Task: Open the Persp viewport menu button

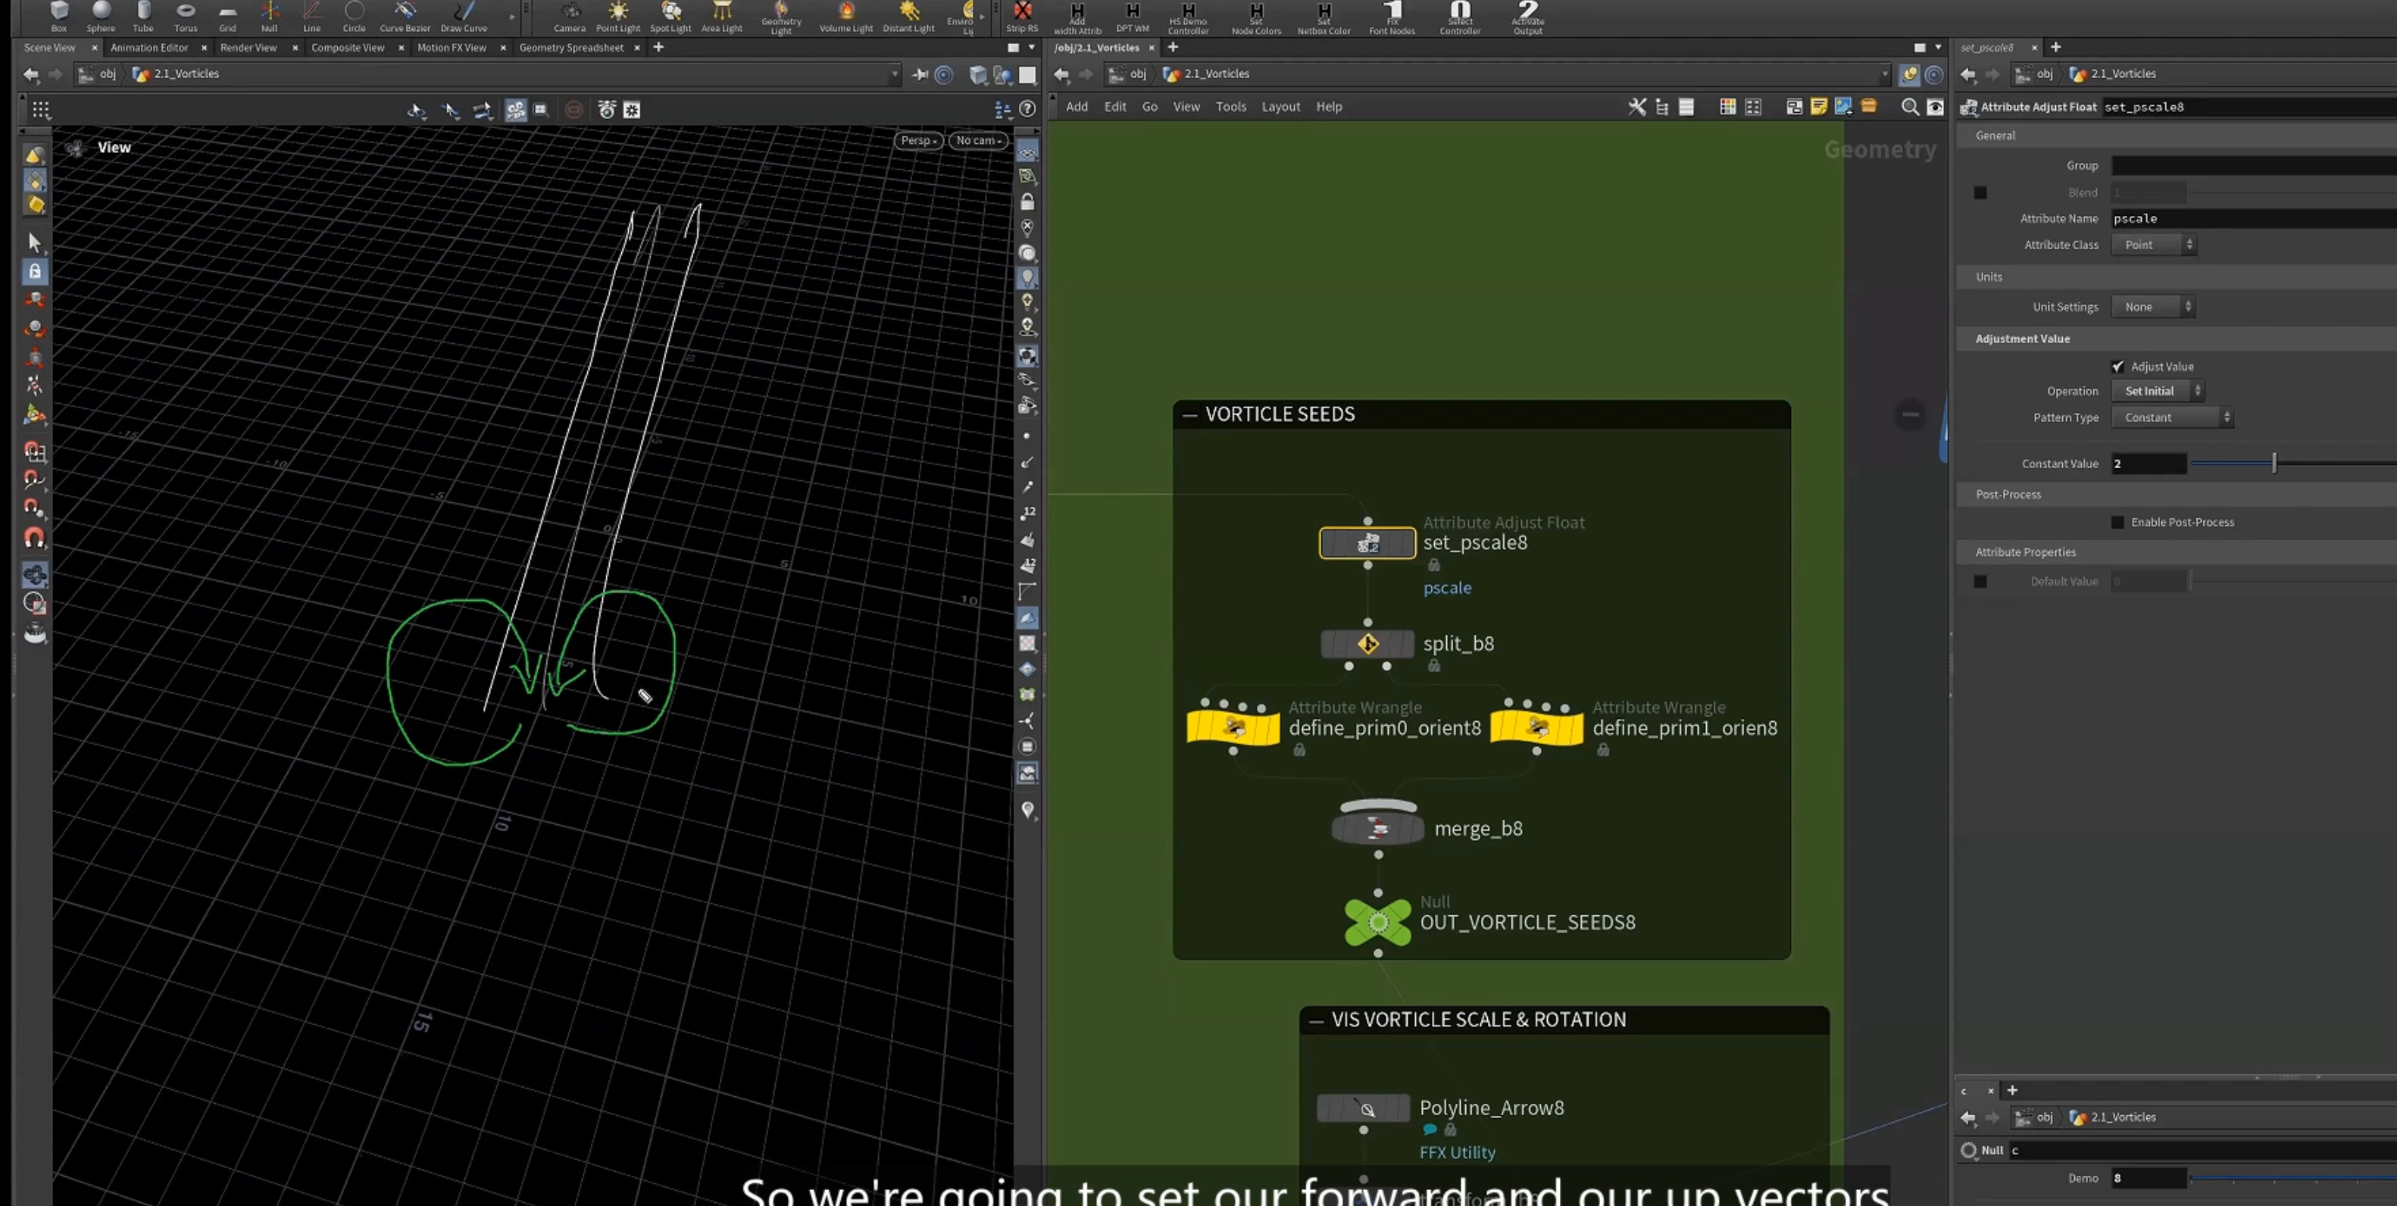Action: [918, 140]
